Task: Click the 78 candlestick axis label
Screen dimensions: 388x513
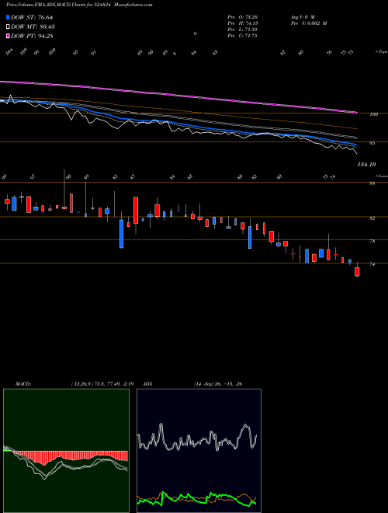Action: pos(372,242)
